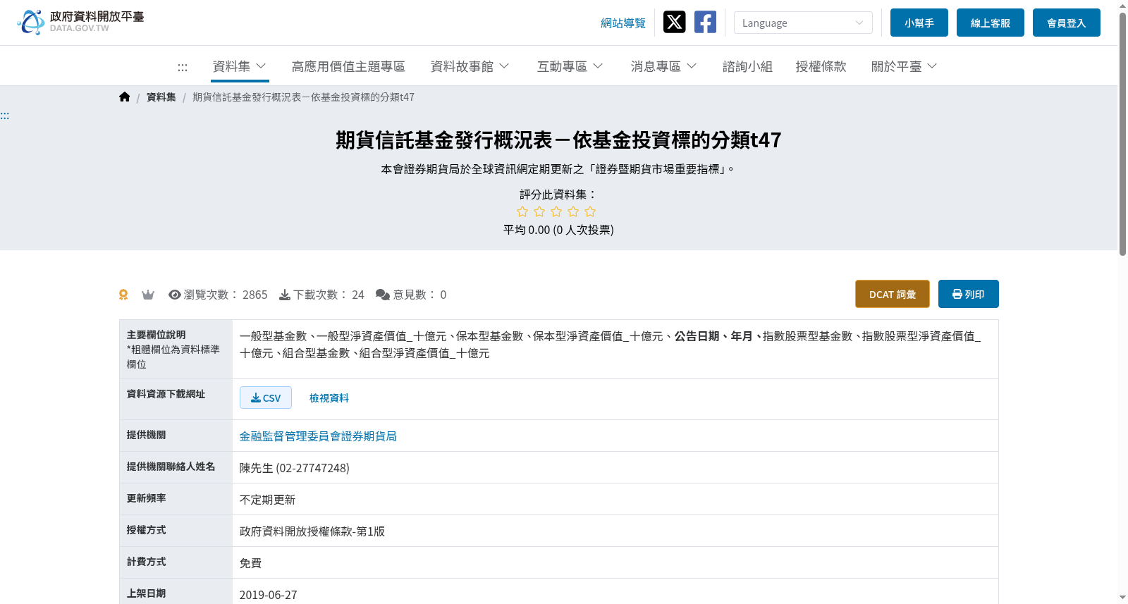Click the 2019-06-27 listing date
This screenshot has width=1128, height=604.
[x=269, y=595]
